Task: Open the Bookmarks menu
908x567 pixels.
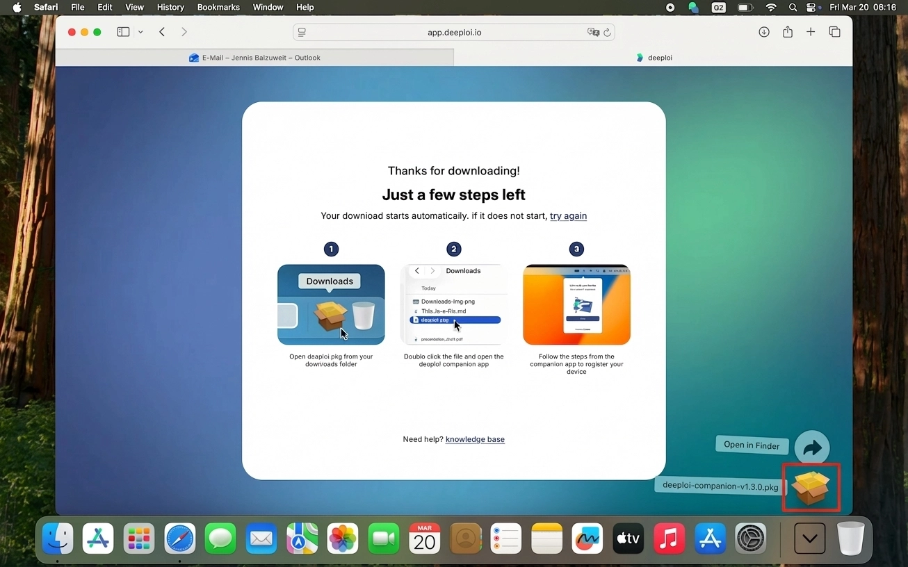Action: tap(218, 7)
